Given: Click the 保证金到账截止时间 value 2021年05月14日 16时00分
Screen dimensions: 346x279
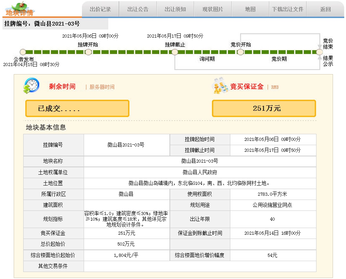Looking at the screenshot, I should coord(273,233).
